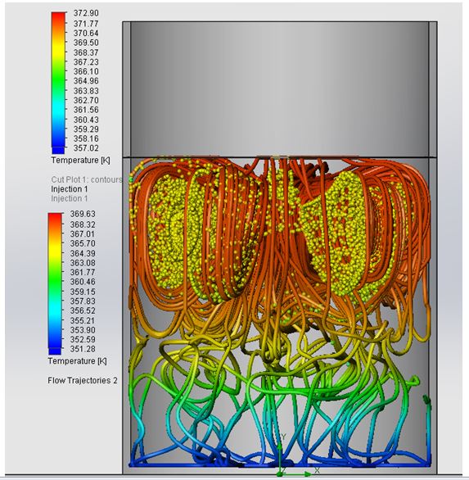The image size is (469, 480).
Task: Select the Flow Trajectories 2 label
Action: [83, 381]
